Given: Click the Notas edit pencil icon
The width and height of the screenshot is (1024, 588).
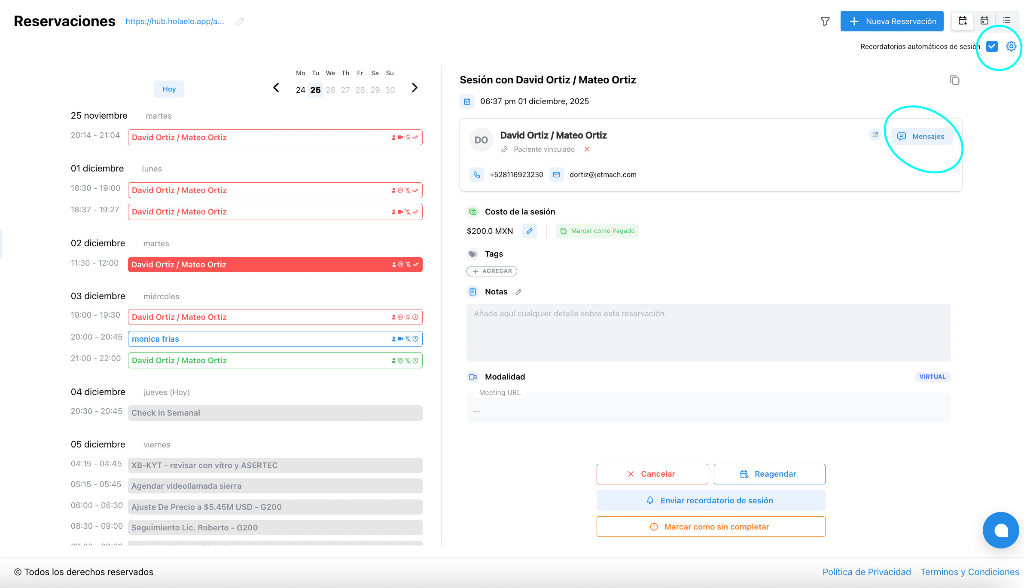Looking at the screenshot, I should pyautogui.click(x=518, y=292).
